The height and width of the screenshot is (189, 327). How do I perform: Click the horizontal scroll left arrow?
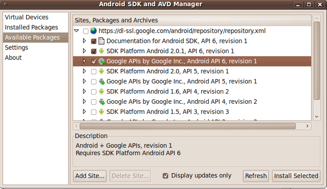click(76, 126)
